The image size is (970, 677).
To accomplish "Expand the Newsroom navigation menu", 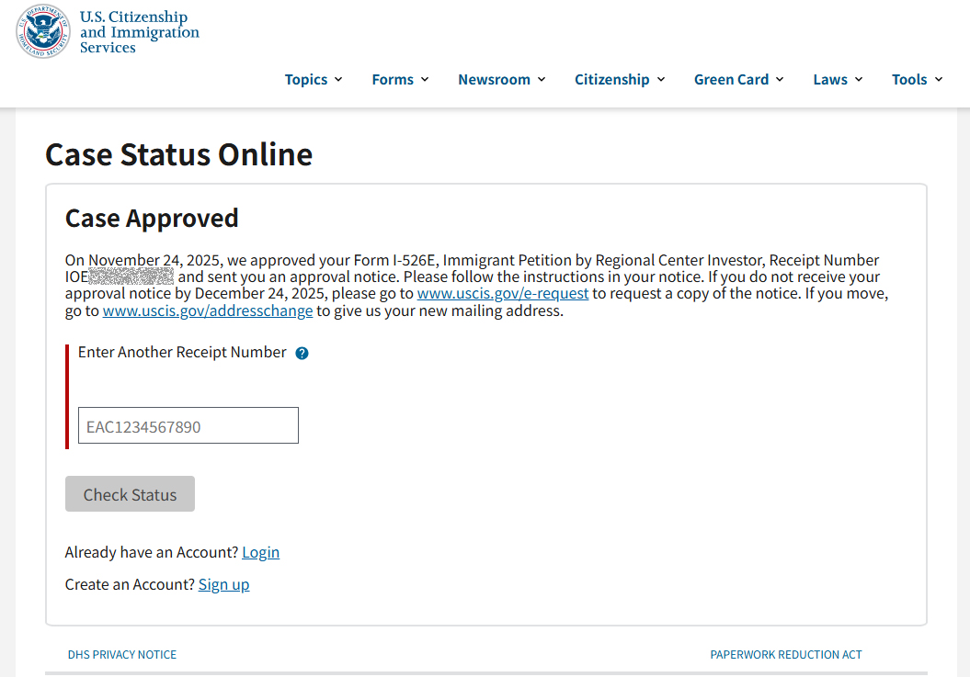I will pos(502,80).
